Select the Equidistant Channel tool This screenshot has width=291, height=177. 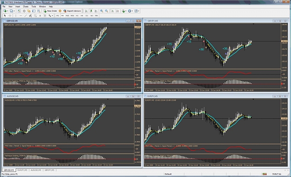[x=30, y=16]
